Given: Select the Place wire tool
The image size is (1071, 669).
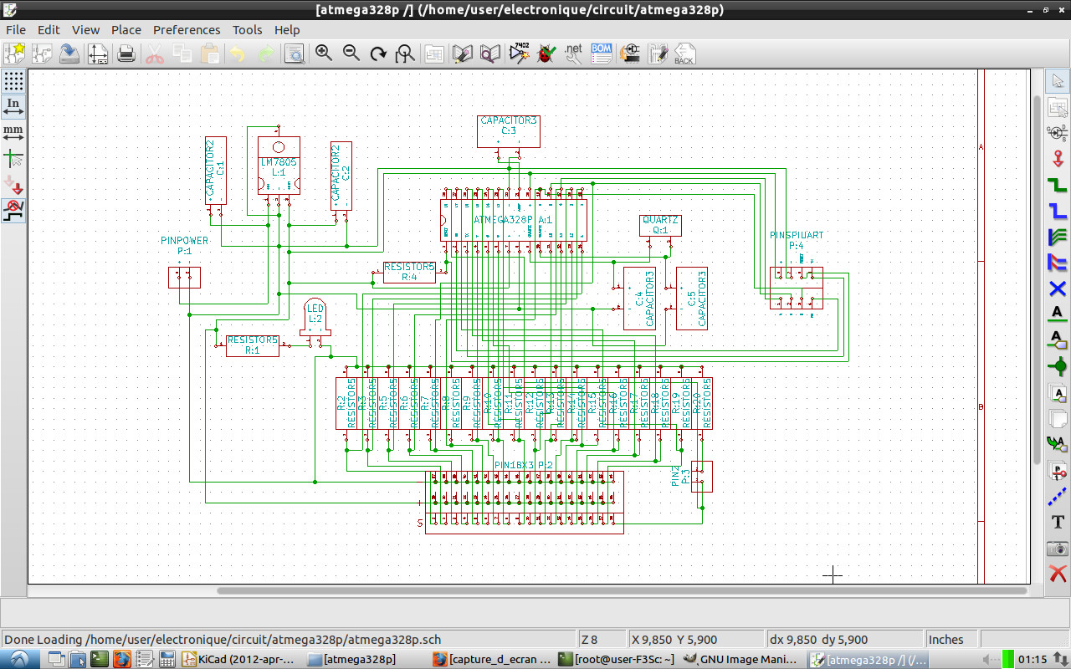Looking at the screenshot, I should (x=1058, y=185).
